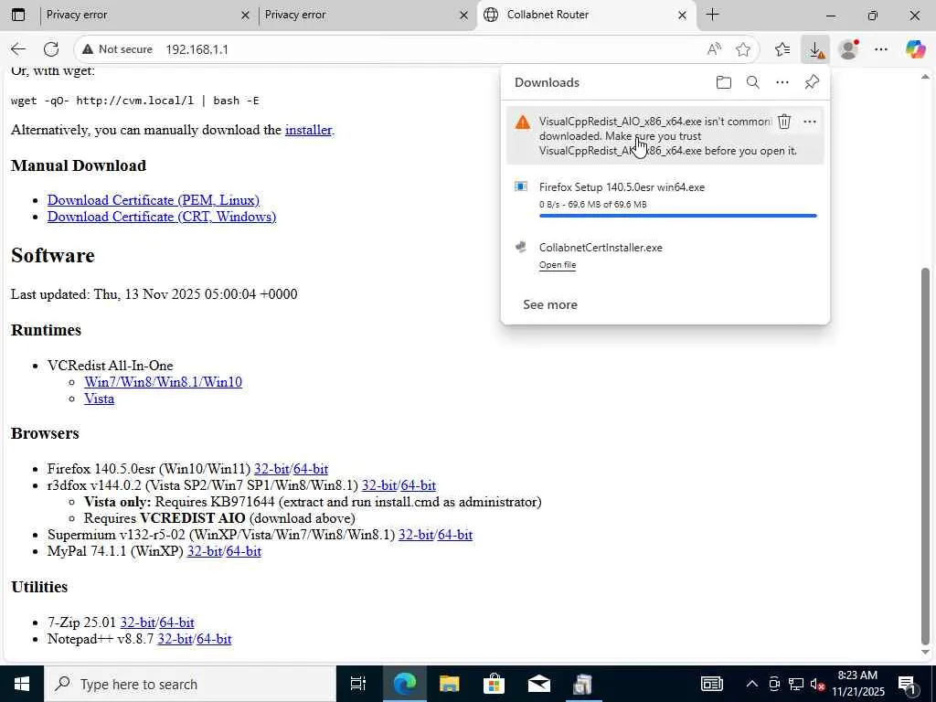Download r3dfox 32-bit link
Screen dimensions: 936x702
point(379,485)
